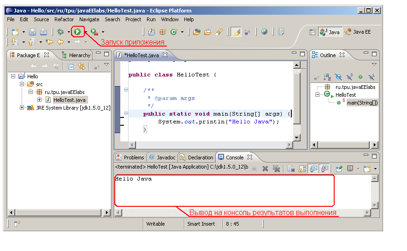Toggle Link with Editor in the Package Explorer
The width and height of the screenshot is (407, 251).
[x=82, y=67]
